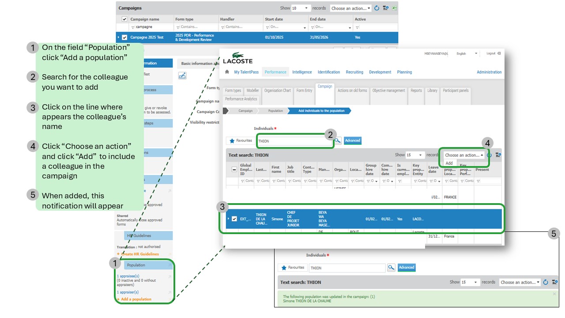Click the Individuals search field containing THION
The width and height of the screenshot is (565, 318).
294,141
